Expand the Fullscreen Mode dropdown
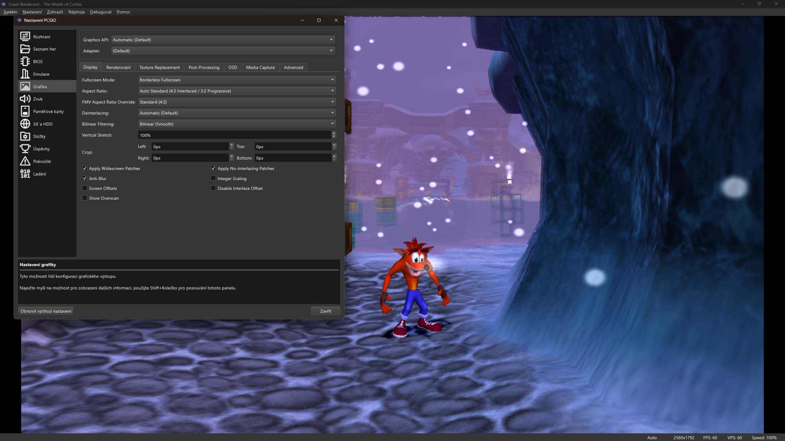This screenshot has height=441, width=785. coord(236,80)
